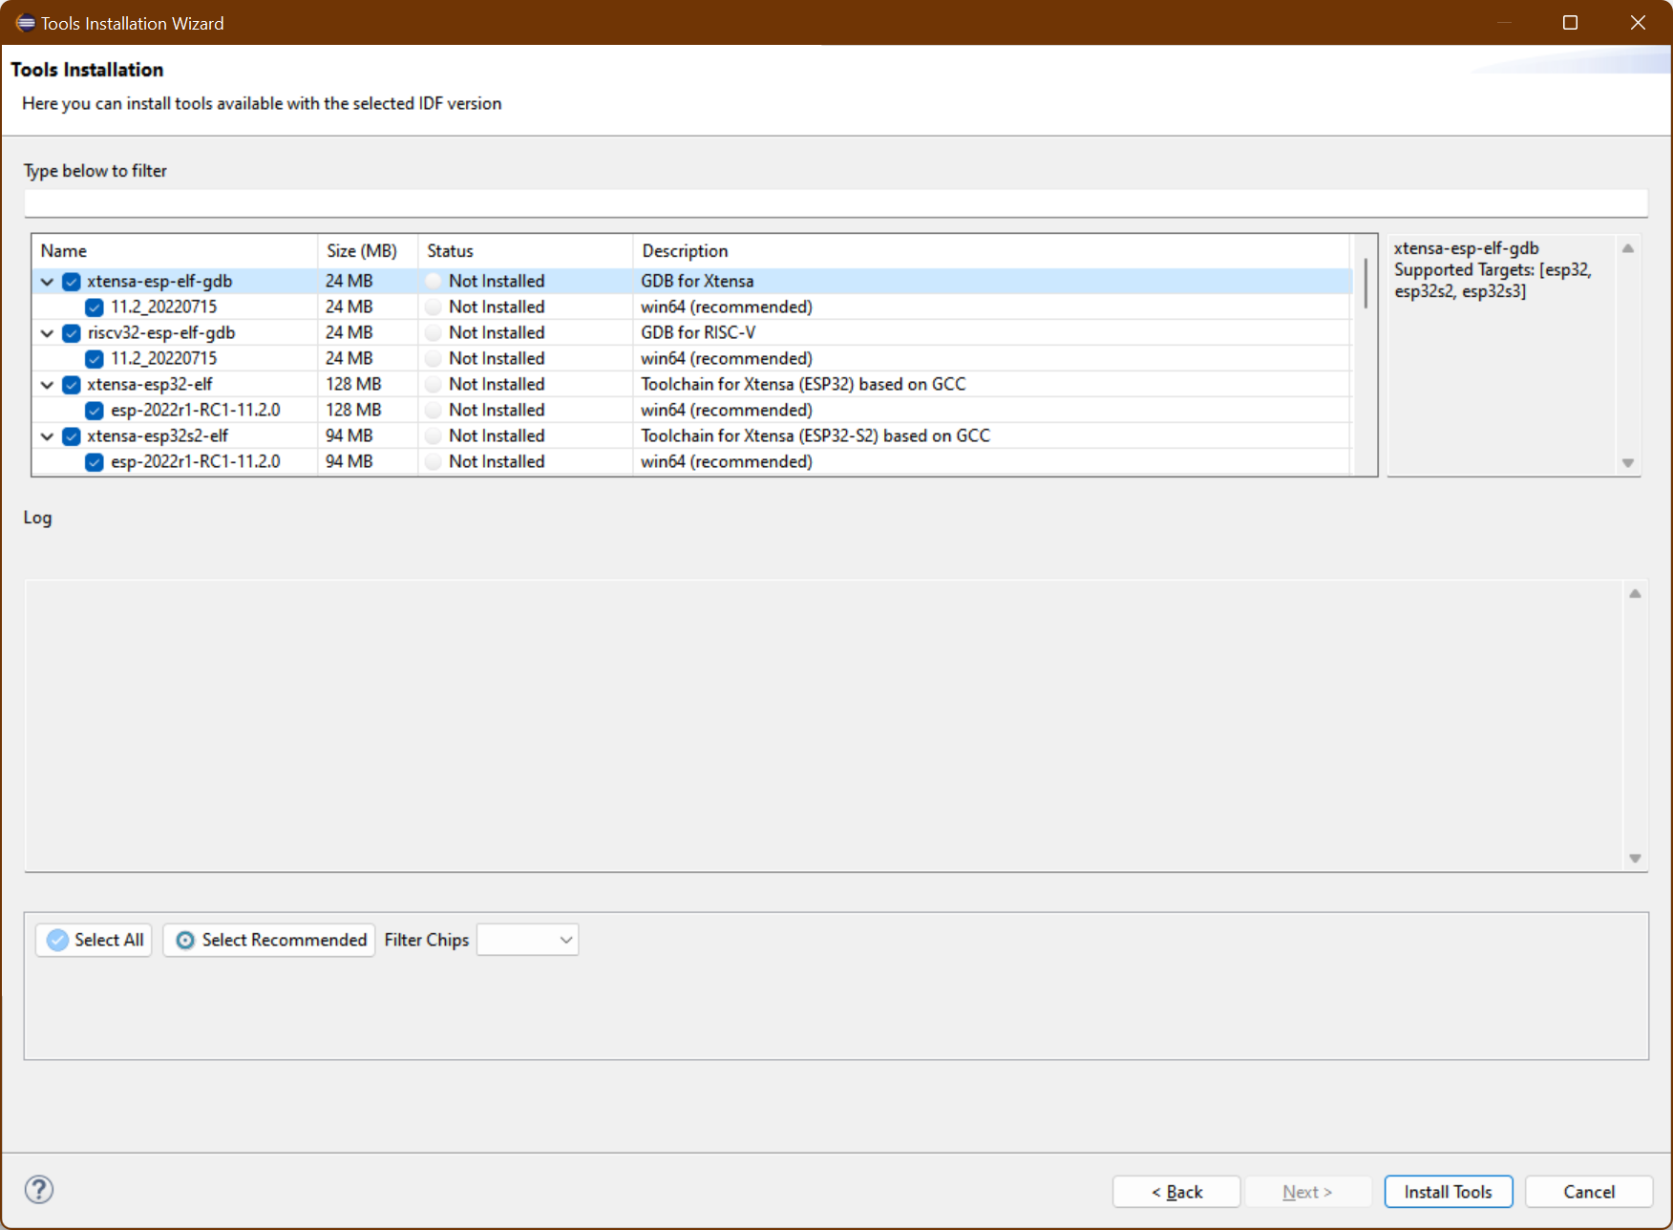Click status icon in xtensa-esp-elf-gdb row
Image resolution: width=1673 pixels, height=1230 pixels.
(434, 281)
